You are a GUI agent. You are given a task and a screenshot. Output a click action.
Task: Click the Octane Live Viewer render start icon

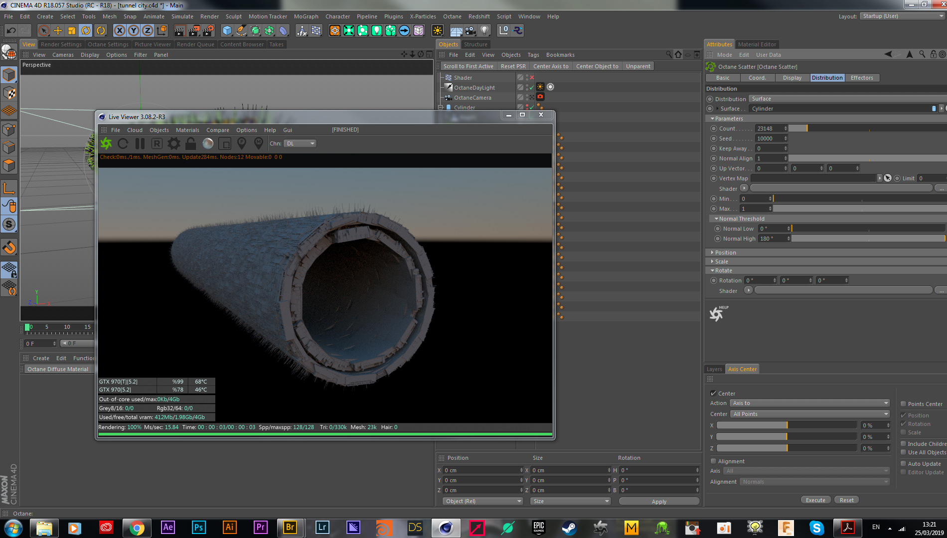point(106,144)
